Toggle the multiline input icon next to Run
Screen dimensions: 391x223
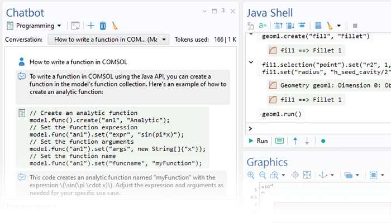pos(279,141)
